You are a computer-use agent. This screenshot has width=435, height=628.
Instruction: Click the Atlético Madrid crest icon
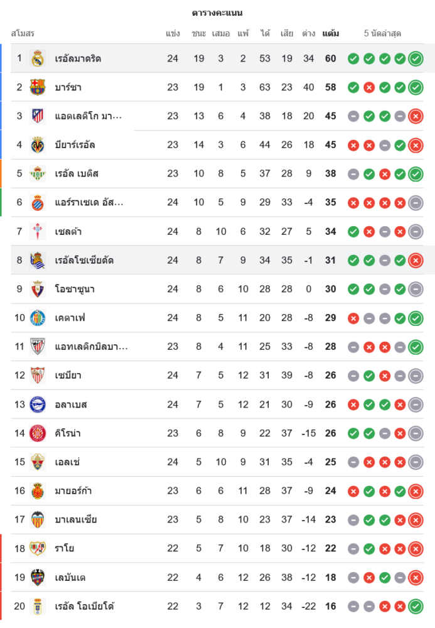(x=38, y=116)
